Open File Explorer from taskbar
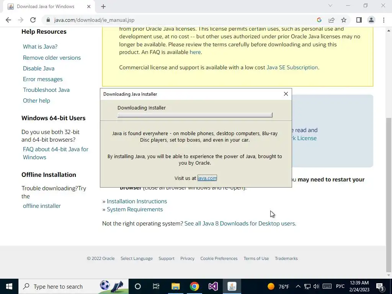Viewport: 392px width, 294px height. coord(175,286)
